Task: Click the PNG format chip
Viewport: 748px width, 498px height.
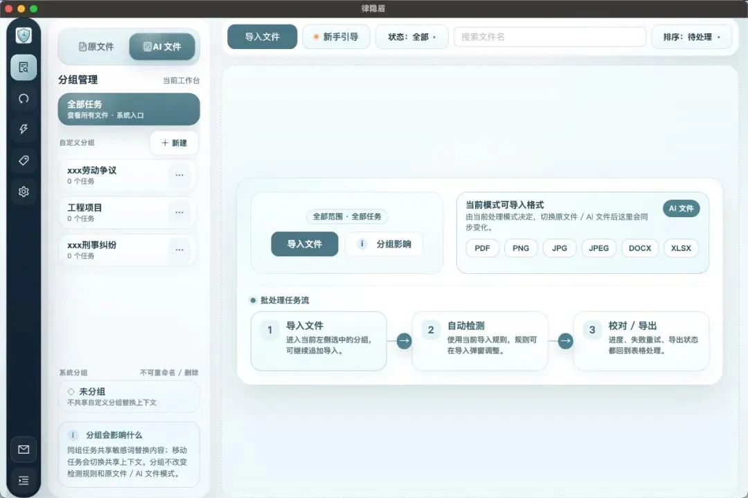Action: pos(520,248)
